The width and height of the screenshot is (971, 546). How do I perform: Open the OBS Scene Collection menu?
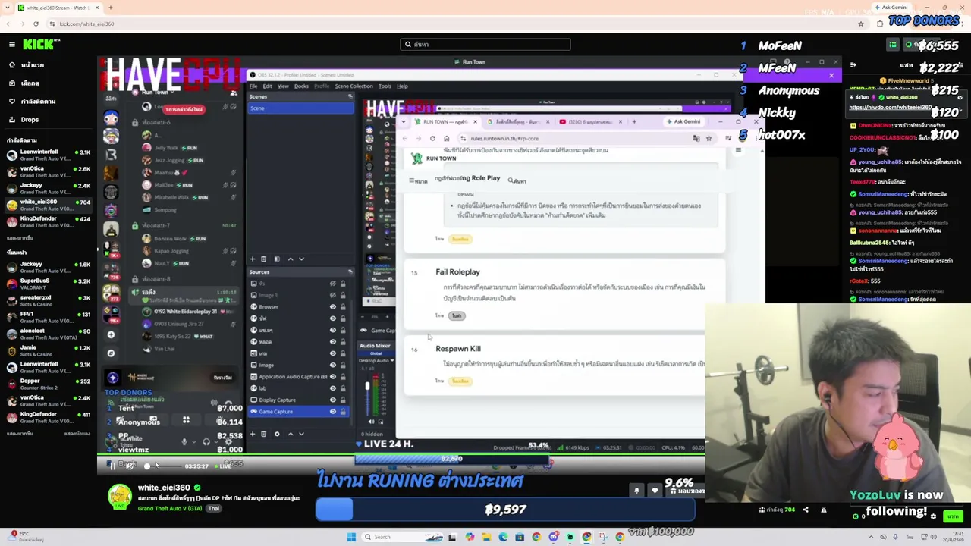tap(354, 86)
